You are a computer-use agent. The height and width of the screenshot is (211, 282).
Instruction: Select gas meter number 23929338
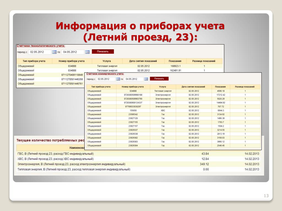[x=133, y=134]
